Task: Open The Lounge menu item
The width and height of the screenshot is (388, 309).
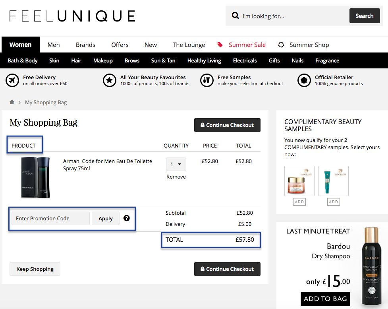Action: click(x=189, y=45)
